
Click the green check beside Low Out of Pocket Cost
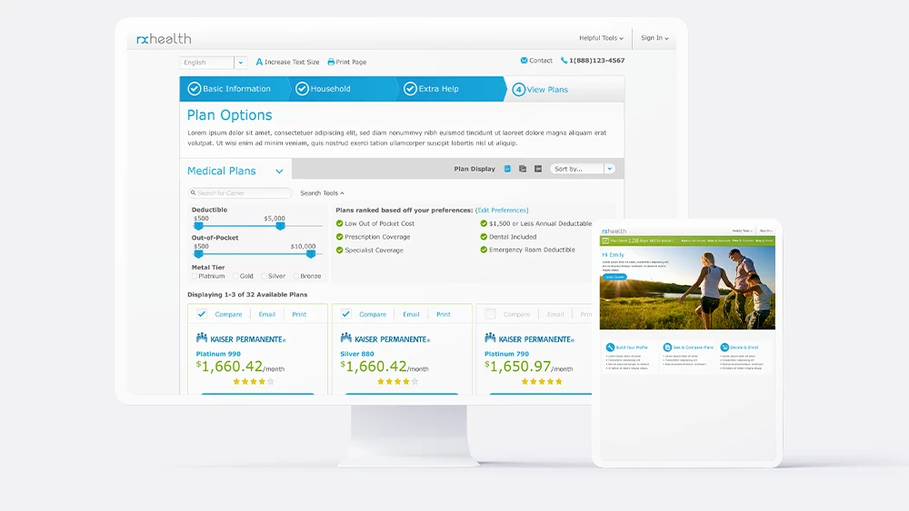coord(340,223)
